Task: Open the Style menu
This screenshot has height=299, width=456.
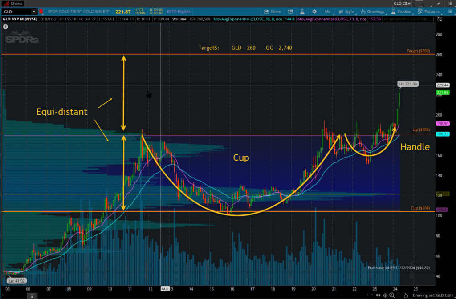Action: (346, 11)
